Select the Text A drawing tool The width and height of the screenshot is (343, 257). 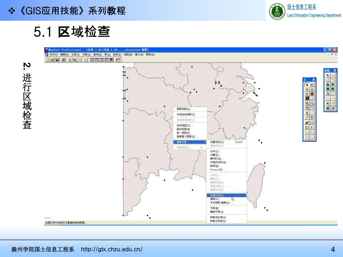328,94
